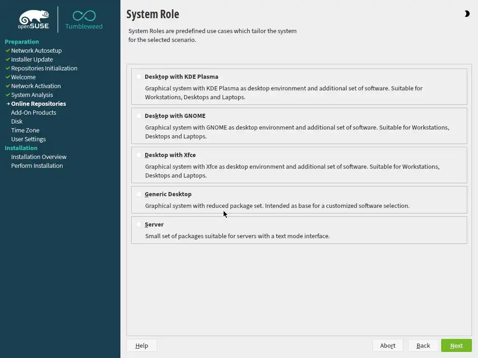Open the Help dialog
Image resolution: width=478 pixels, height=358 pixels.
click(141, 345)
